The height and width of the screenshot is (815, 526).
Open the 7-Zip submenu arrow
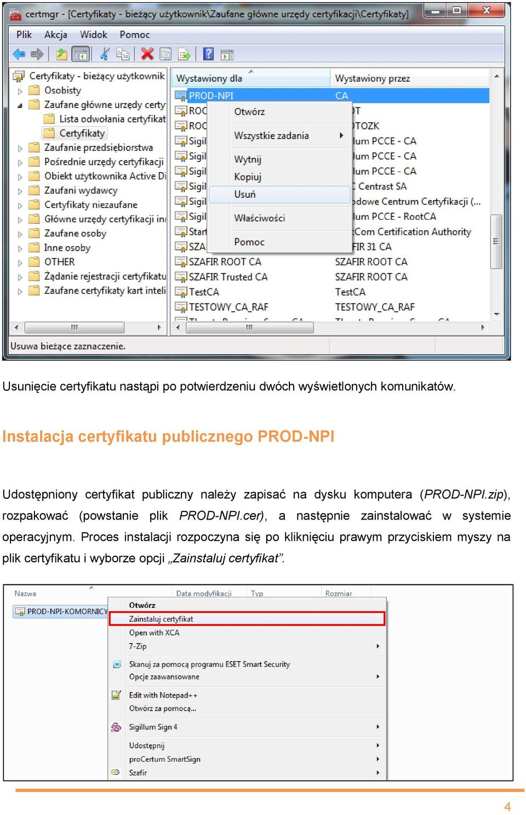point(378,646)
